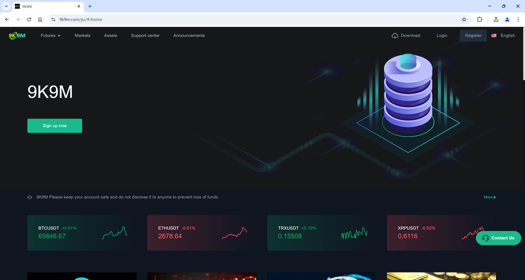Click the browser home icon
525x280 pixels.
coord(40,20)
